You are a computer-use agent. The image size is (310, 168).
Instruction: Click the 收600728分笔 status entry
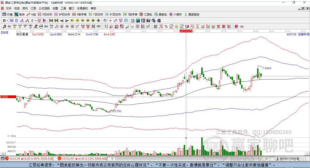[288, 159]
